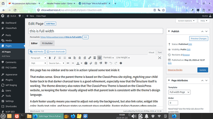The height and width of the screenshot is (119, 213).
Task: Open notifications bell in system tray
Action: pyautogui.click(x=146, y=116)
